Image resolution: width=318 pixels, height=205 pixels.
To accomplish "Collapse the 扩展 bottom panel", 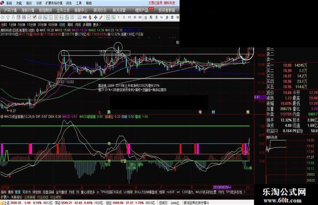I will (x=5, y=197).
